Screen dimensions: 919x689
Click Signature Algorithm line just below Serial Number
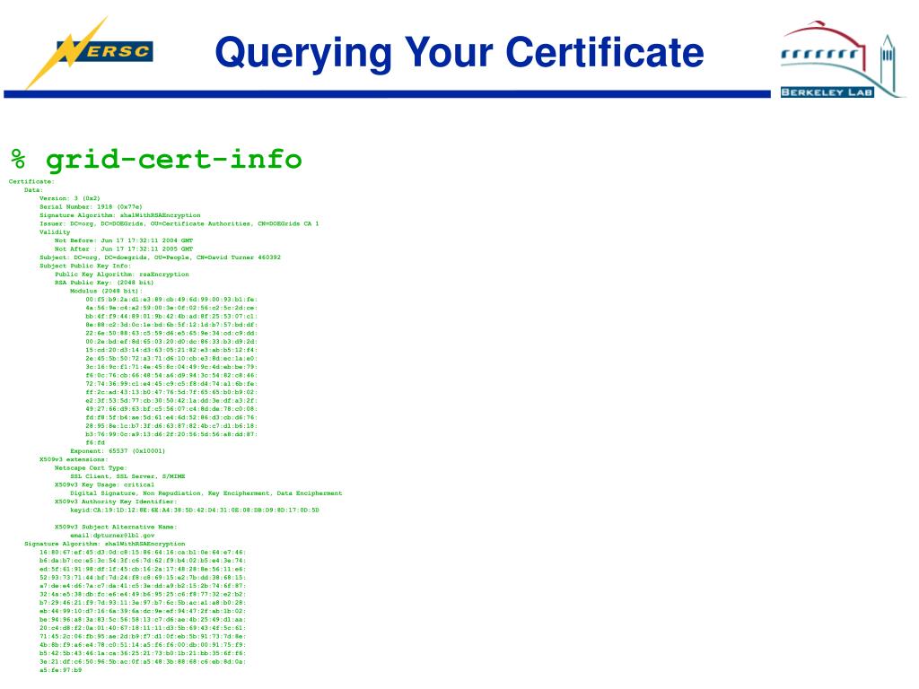pyautogui.click(x=120, y=215)
